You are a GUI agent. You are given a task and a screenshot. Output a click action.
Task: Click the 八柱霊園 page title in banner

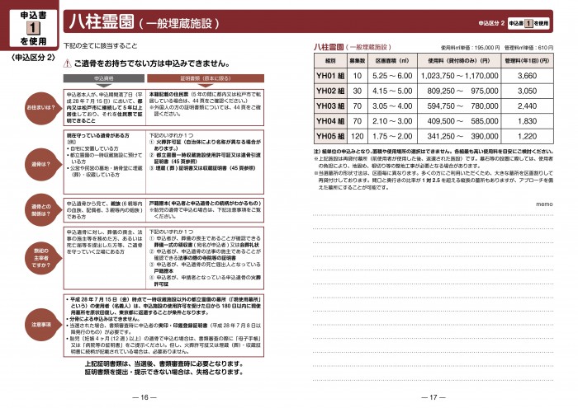102,21
